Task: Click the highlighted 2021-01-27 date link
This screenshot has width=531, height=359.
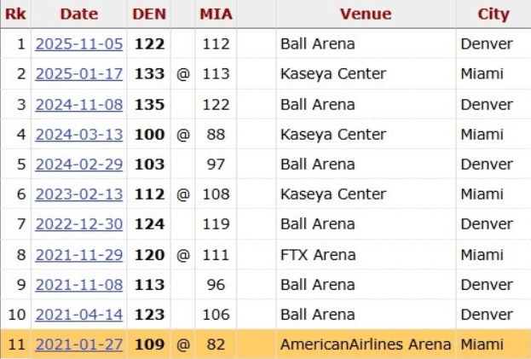Action: tap(79, 345)
